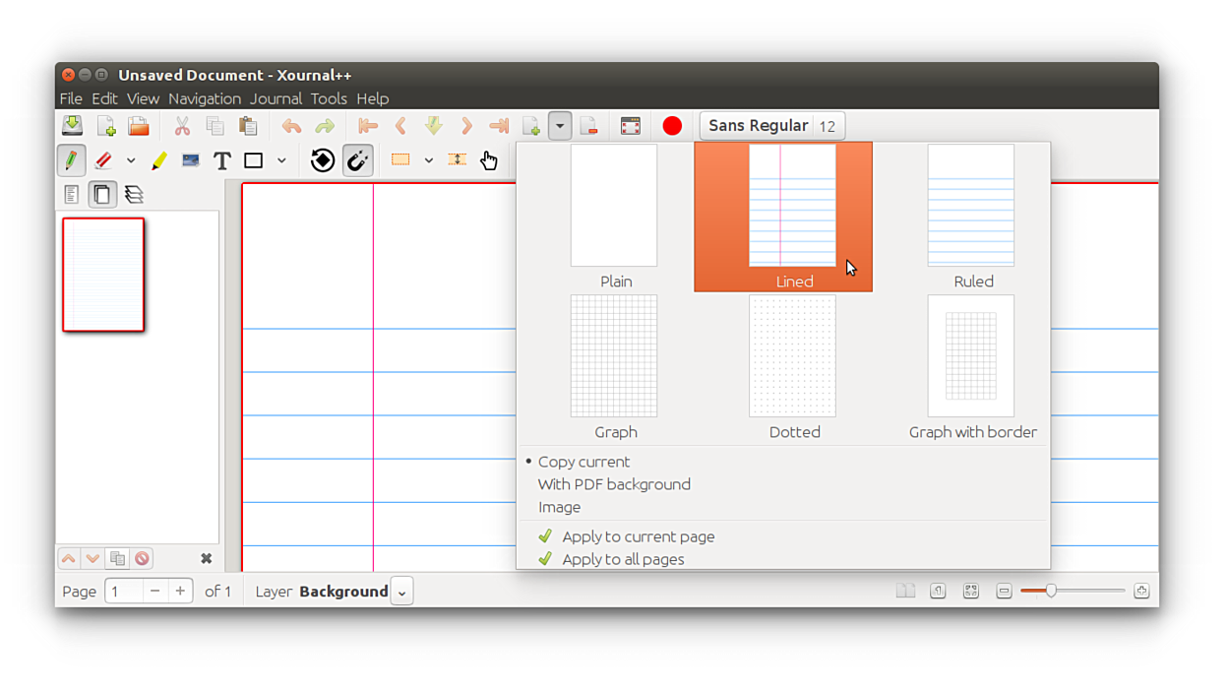Click the zoom slider handle

1051,591
